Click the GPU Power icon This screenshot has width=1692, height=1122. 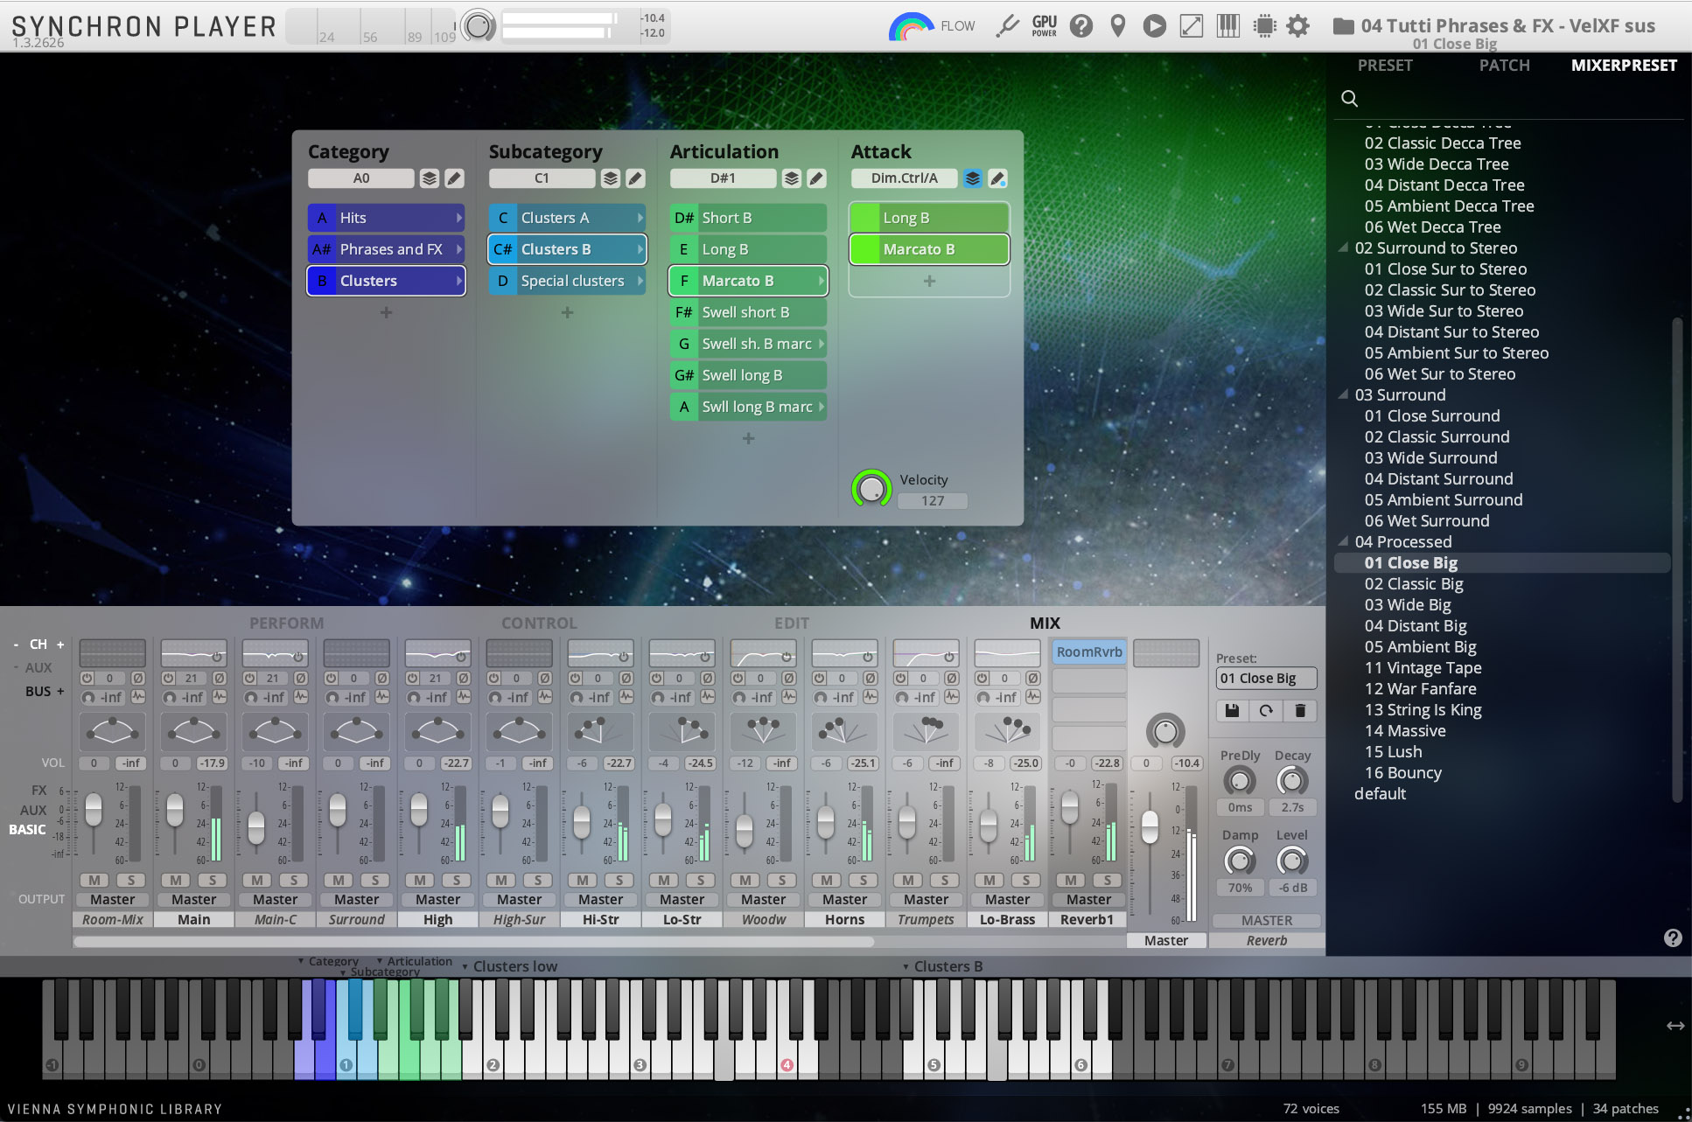coord(1044,26)
